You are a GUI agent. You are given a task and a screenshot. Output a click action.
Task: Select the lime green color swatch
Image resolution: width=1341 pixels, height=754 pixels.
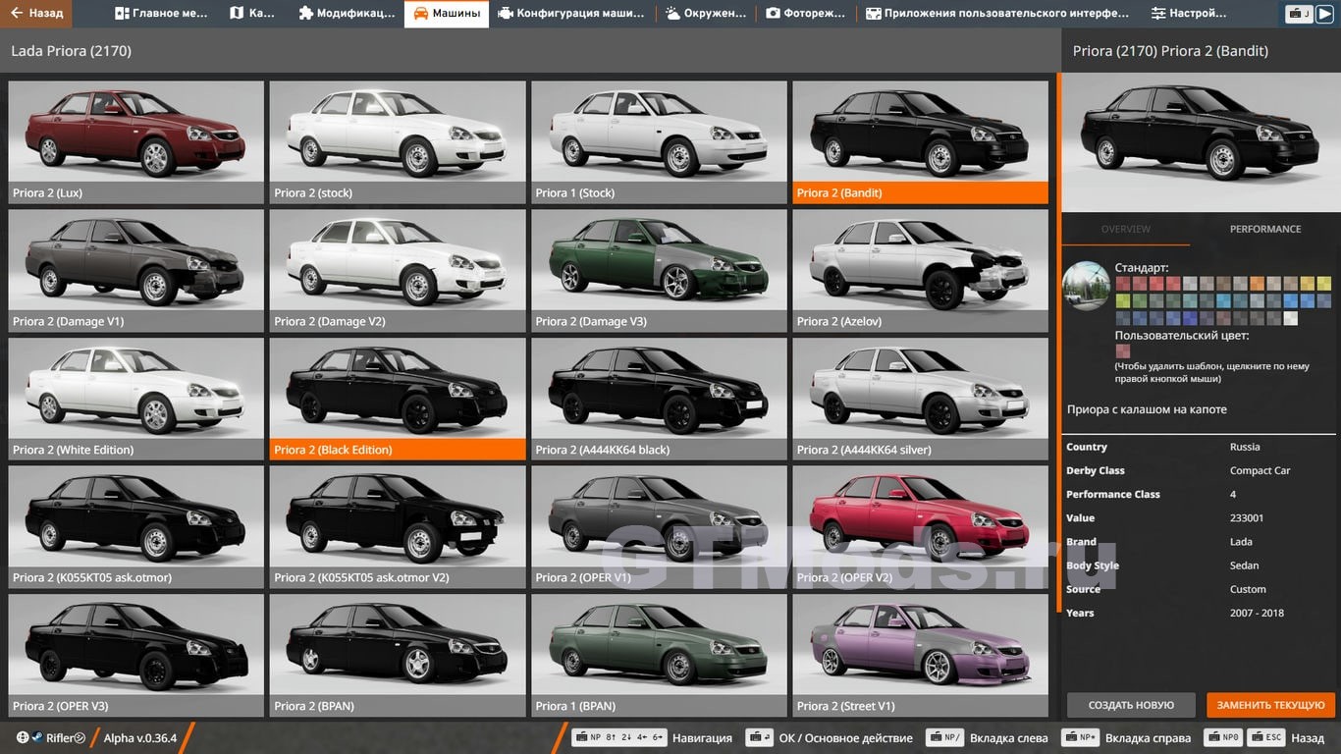point(1123,300)
